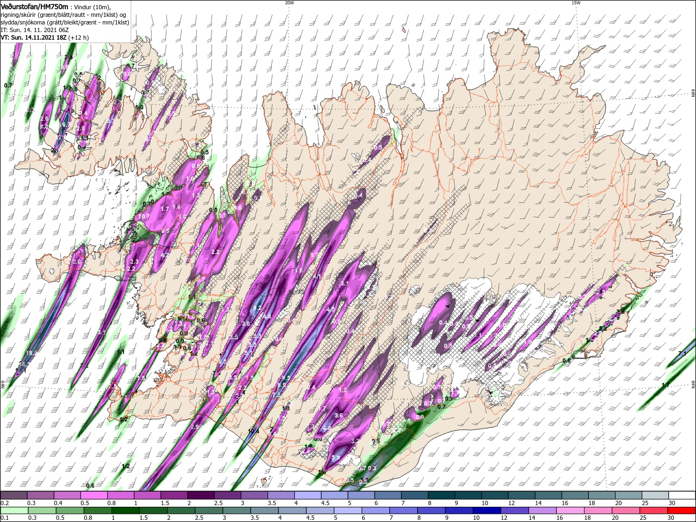Click the bright red 30 swatch in rain legend
Viewport: 696px width, 522px height.
click(682, 510)
